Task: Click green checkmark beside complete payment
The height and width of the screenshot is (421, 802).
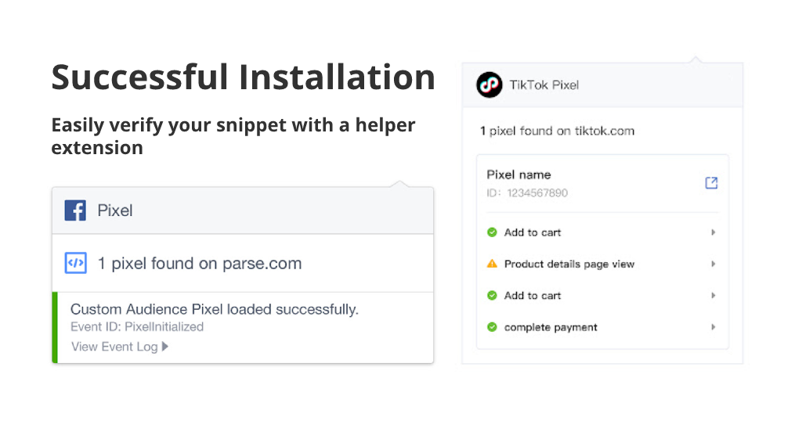Action: [492, 327]
